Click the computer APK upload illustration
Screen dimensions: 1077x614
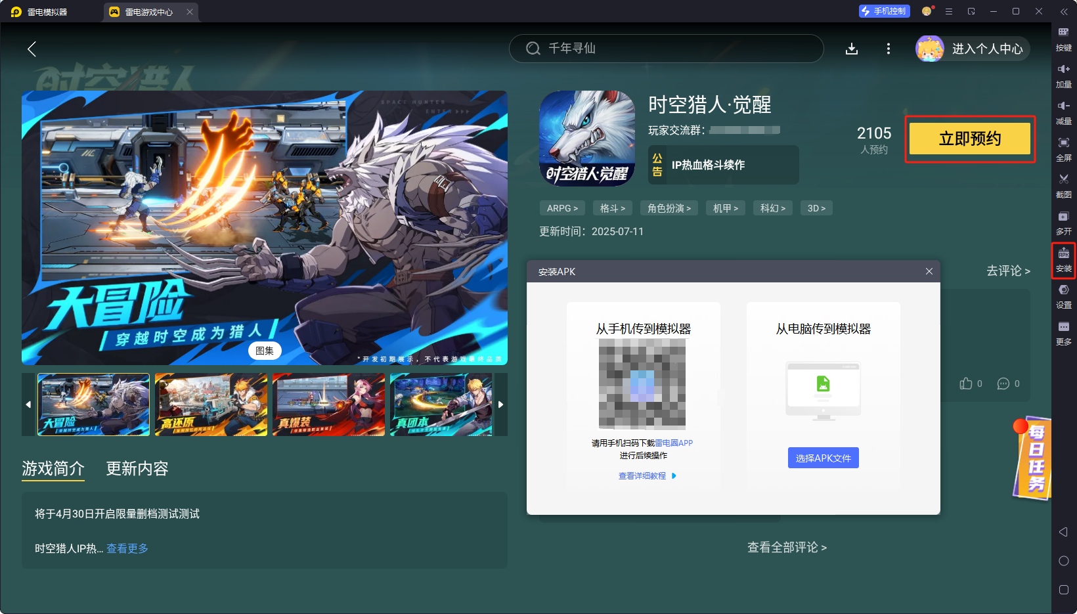point(824,391)
